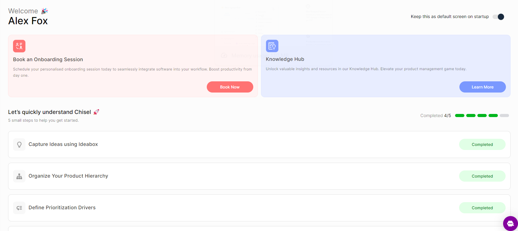Screen dimensions: 518x231
Task: Expand the 'Define Prioritization Drivers' title
Action: click(62, 208)
